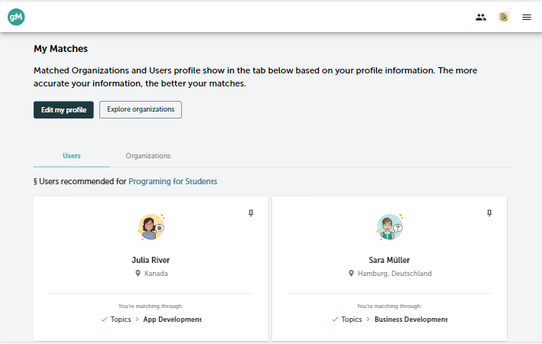
Task: Switch to the Organizations tab
Action: pyautogui.click(x=148, y=156)
